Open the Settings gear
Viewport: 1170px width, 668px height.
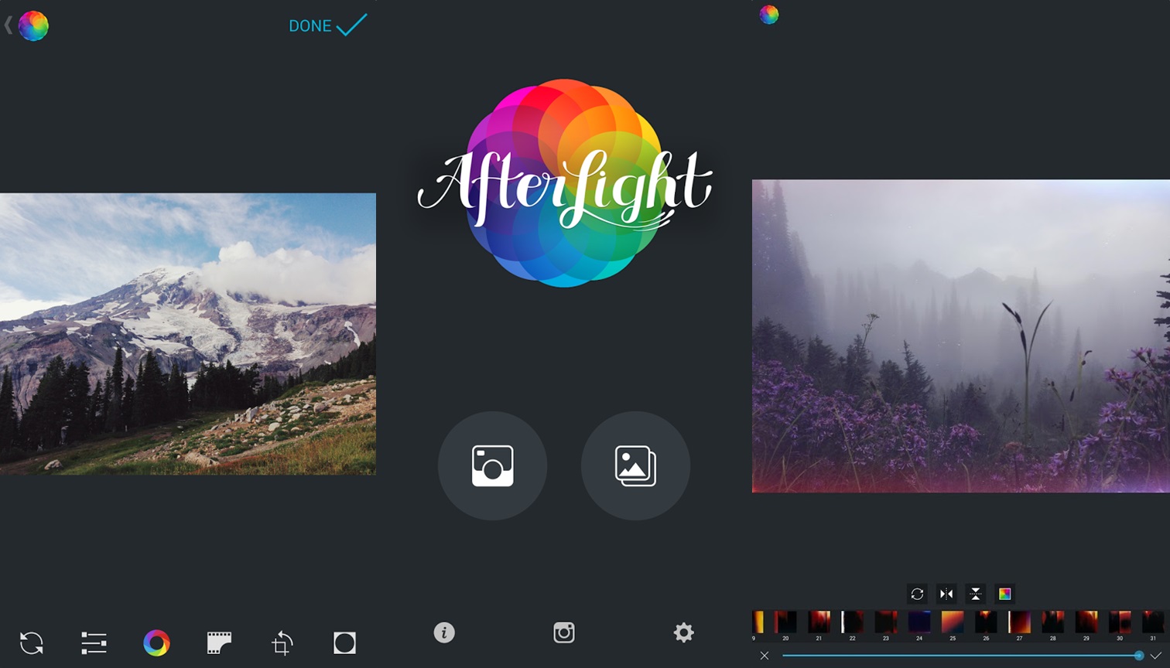pyautogui.click(x=682, y=632)
